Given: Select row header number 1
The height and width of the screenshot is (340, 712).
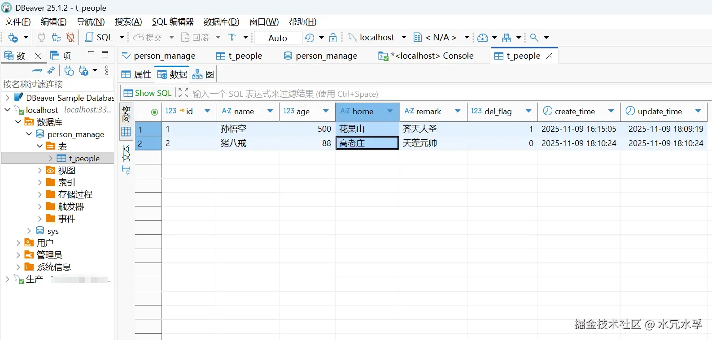Looking at the screenshot, I should pos(149,129).
